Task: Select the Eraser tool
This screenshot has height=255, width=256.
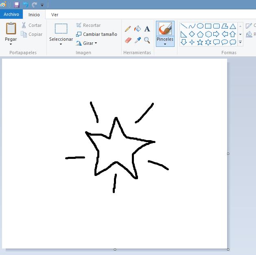Action: pyautogui.click(x=128, y=40)
